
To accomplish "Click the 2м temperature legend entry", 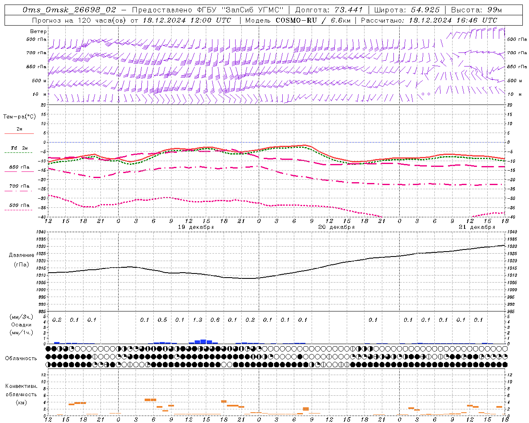I will pyautogui.click(x=19, y=129).
